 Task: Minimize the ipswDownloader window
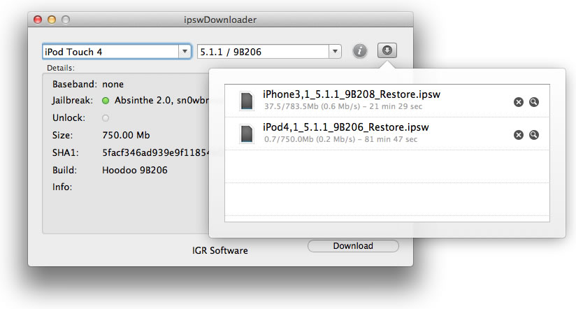[x=52, y=20]
